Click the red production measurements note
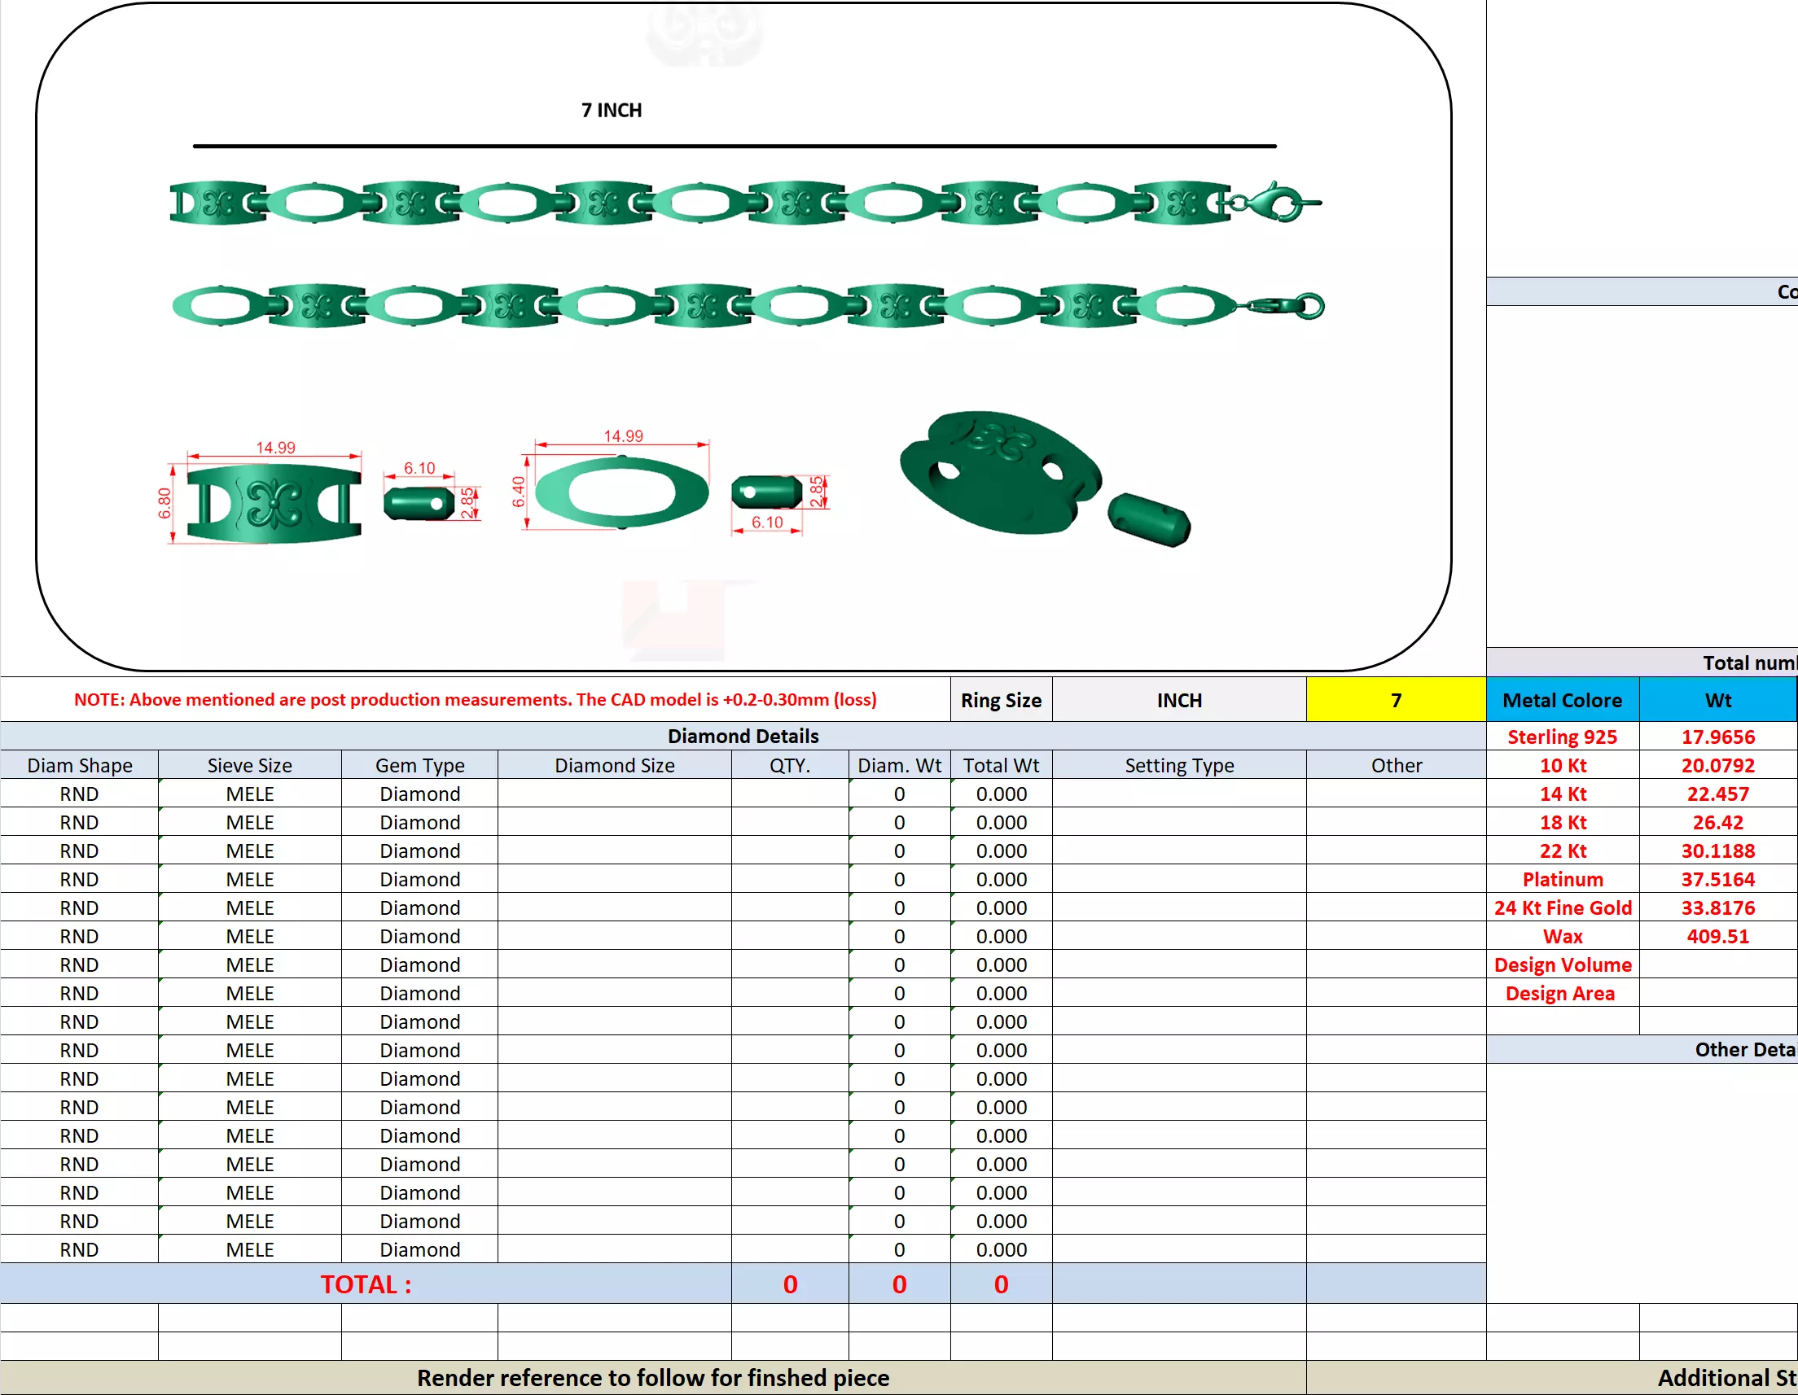The height and width of the screenshot is (1395, 1798). click(x=475, y=700)
